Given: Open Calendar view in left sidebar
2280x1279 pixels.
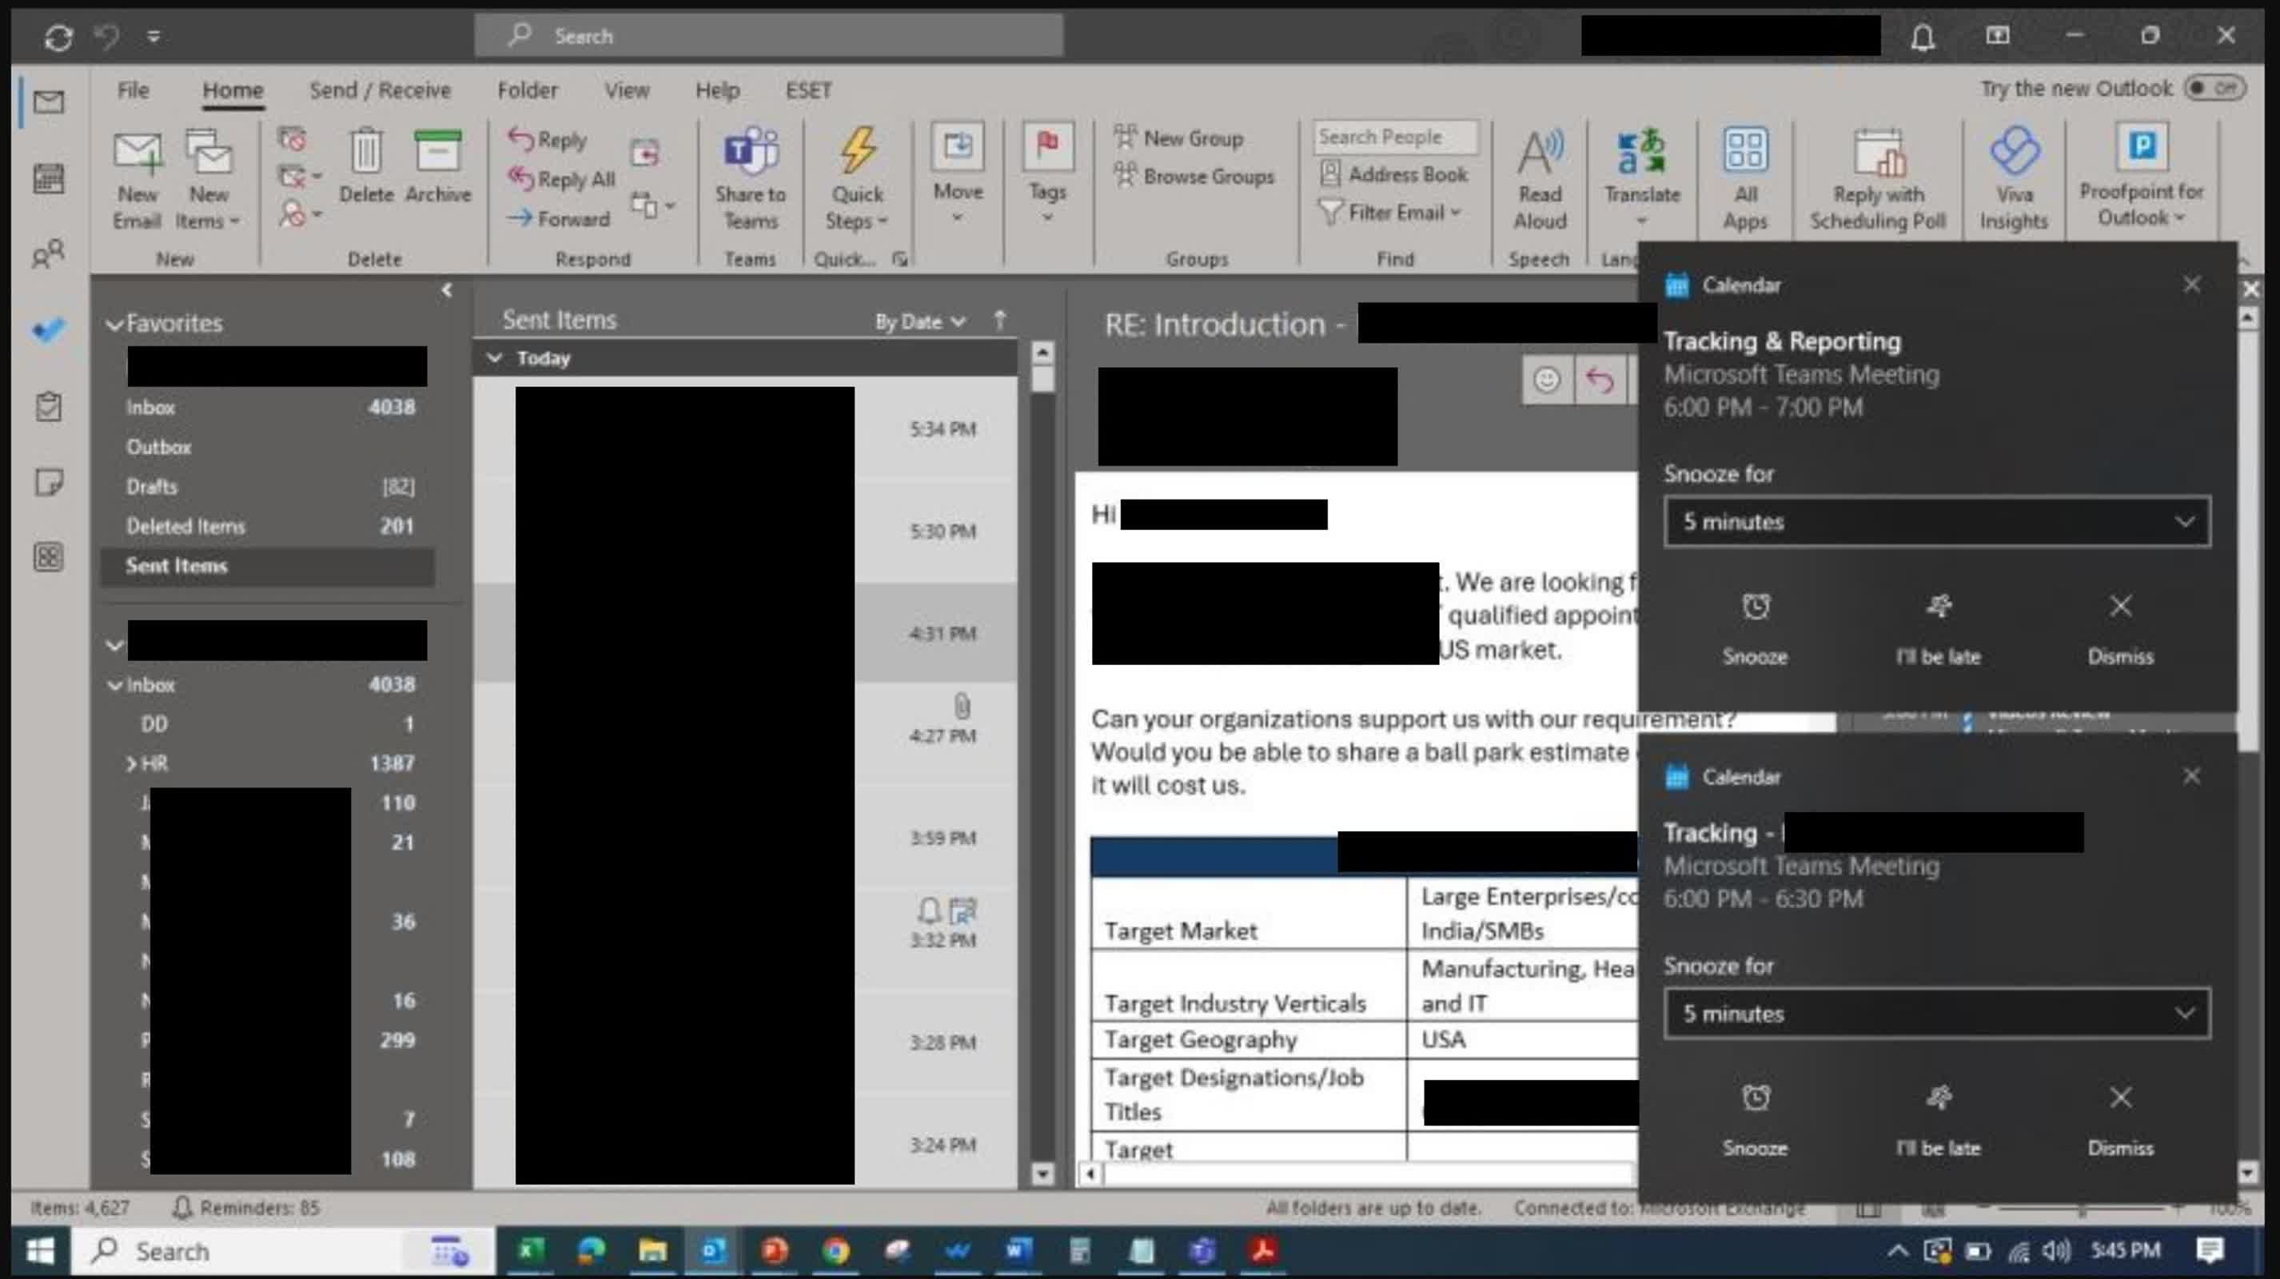Looking at the screenshot, I should point(49,178).
